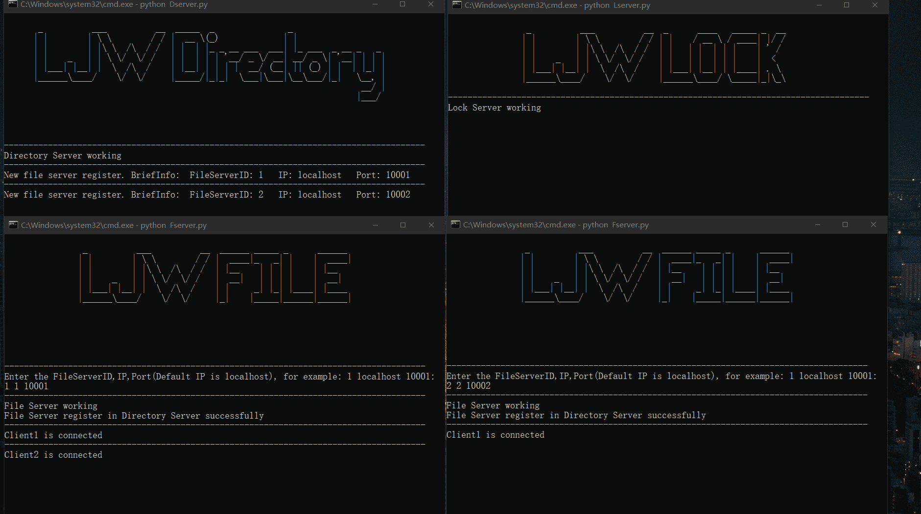The image size is (921, 514).
Task: Click 'Lock Server working' text
Action: click(x=495, y=108)
